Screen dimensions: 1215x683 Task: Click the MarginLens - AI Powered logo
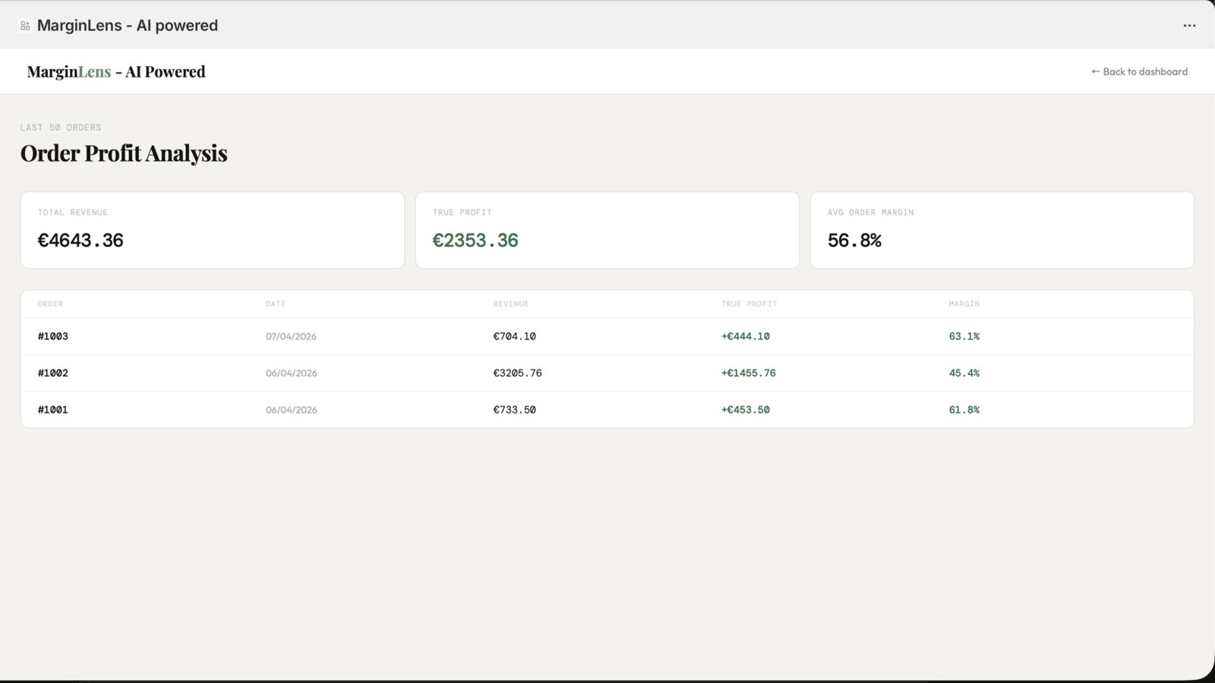pos(115,72)
